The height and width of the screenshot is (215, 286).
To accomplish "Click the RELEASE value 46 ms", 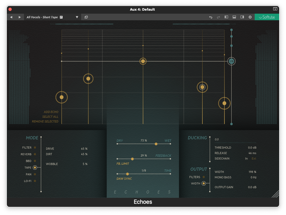I will tap(252, 153).
